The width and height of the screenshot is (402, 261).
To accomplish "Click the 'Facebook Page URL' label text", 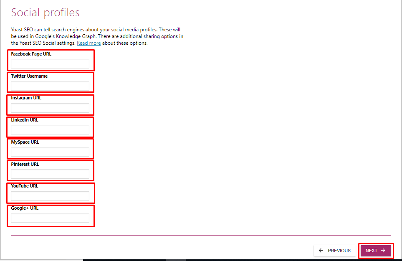I will click(31, 54).
